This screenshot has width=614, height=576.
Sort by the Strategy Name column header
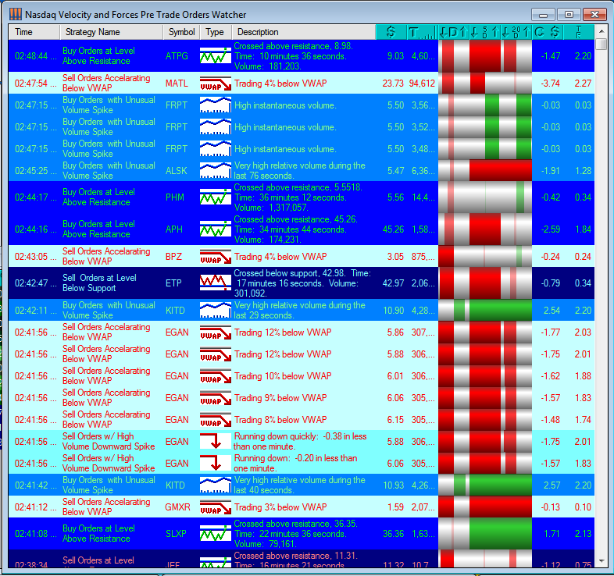point(111,32)
